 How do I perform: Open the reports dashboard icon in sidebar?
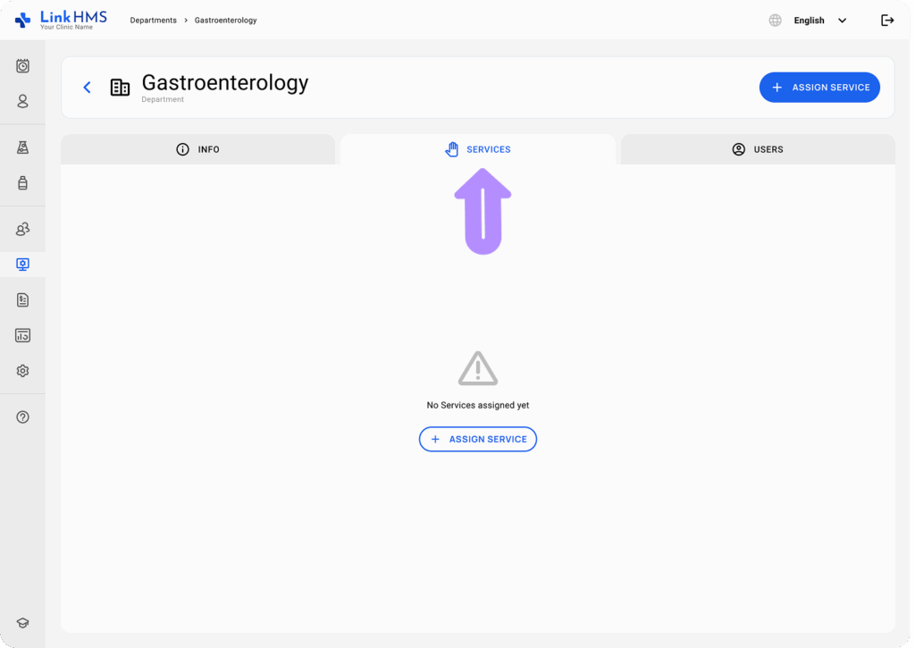point(23,335)
